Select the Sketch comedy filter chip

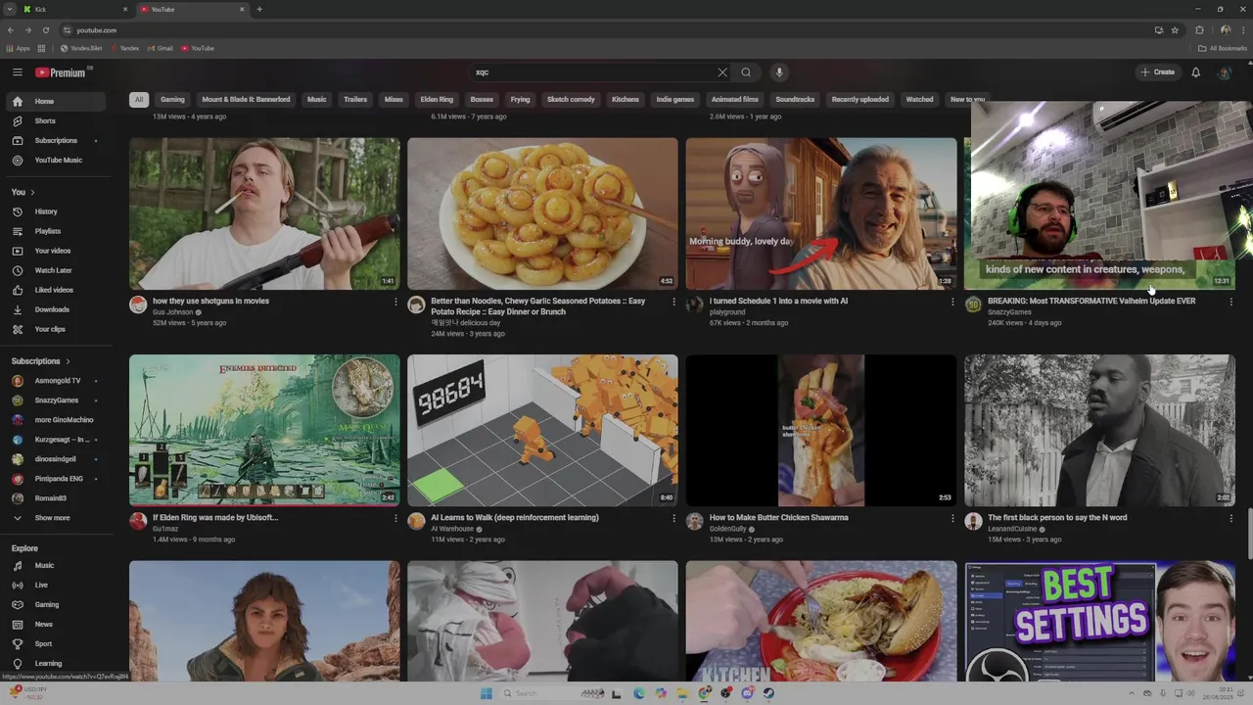[x=571, y=99]
